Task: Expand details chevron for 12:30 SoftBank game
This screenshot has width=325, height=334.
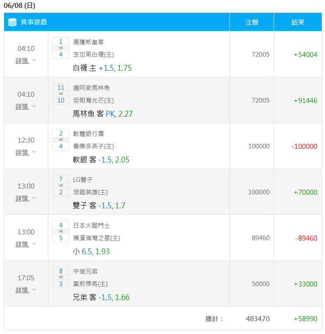Action: click(34, 152)
